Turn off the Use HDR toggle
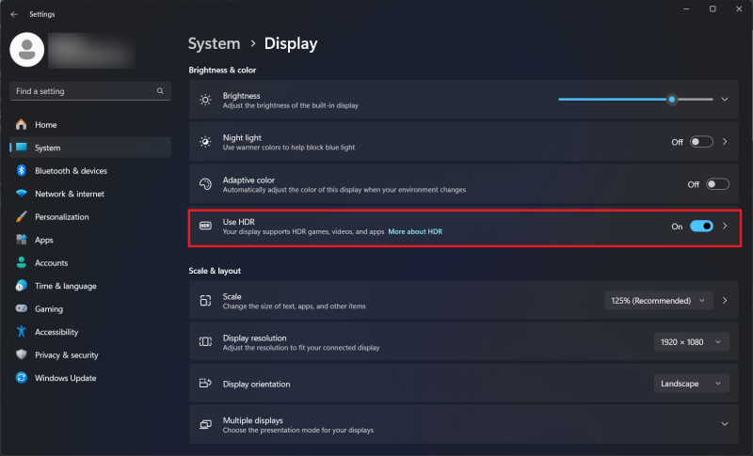753x456 pixels. point(701,227)
